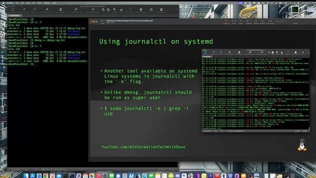Open the View menu in the menu bar
The image size is (316, 178).
pyautogui.click(x=28, y=3)
